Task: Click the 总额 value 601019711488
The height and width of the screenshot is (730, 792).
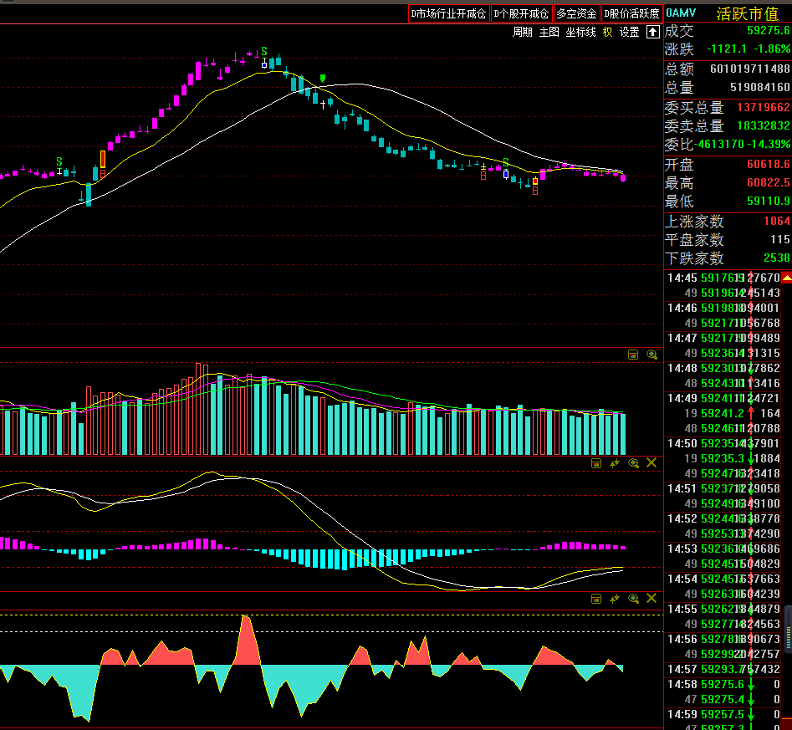Action: tap(749, 69)
